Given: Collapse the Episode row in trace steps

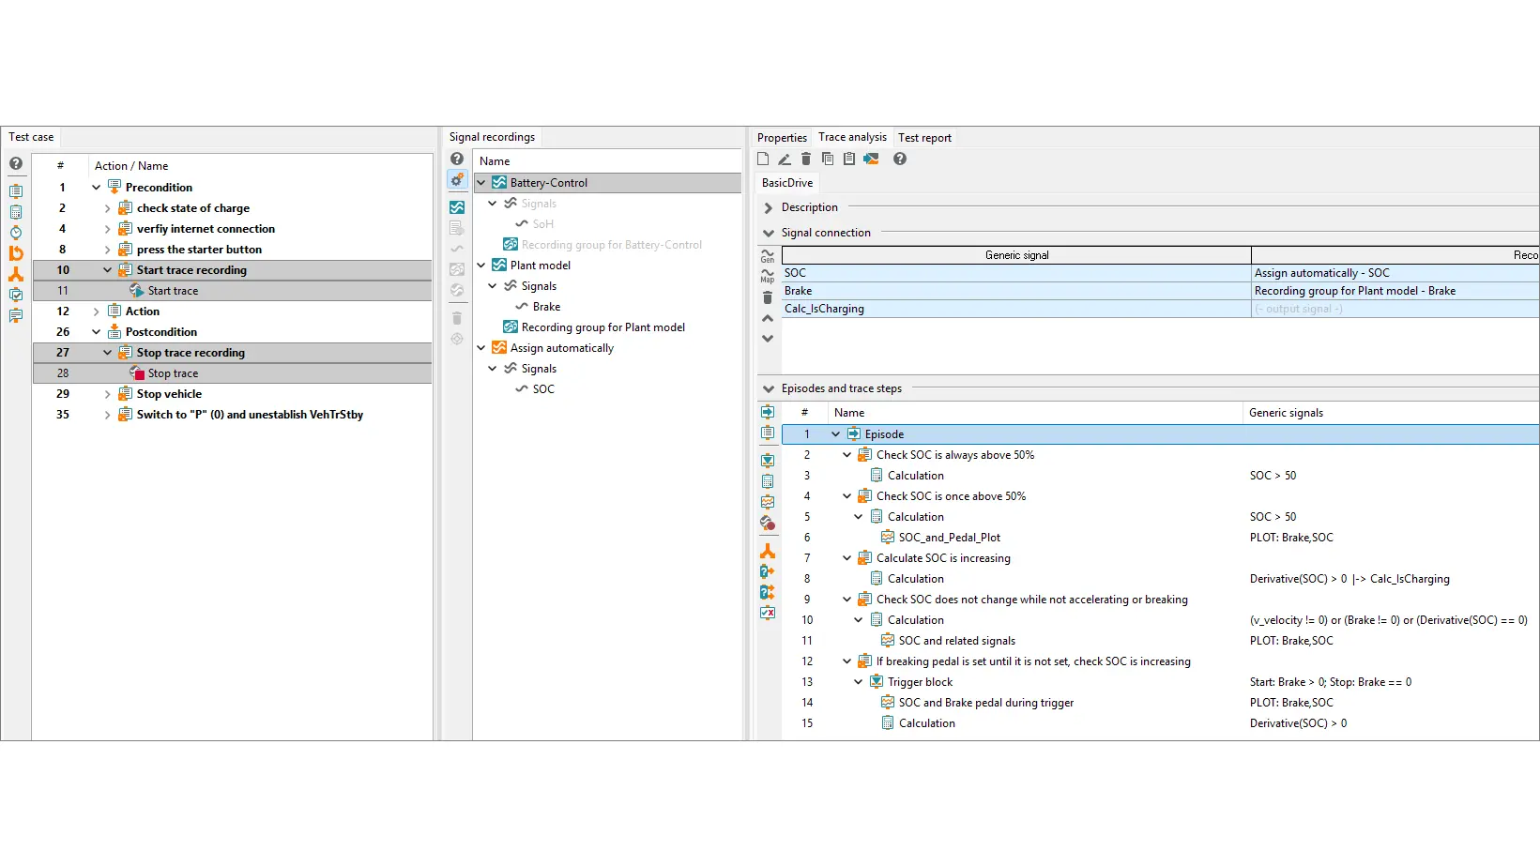Looking at the screenshot, I should [835, 434].
